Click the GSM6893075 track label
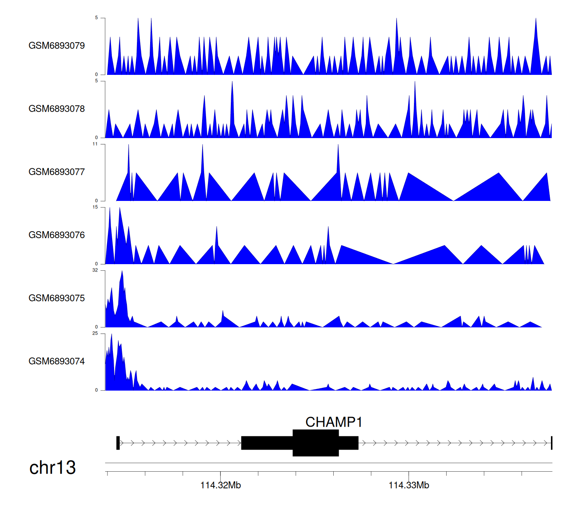582x512 pixels. pos(57,298)
